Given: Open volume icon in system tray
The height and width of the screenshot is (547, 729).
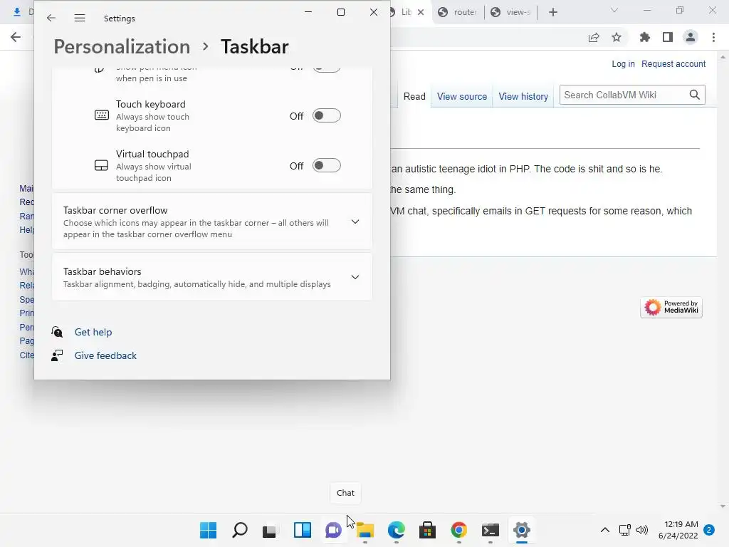Looking at the screenshot, I should [642, 530].
